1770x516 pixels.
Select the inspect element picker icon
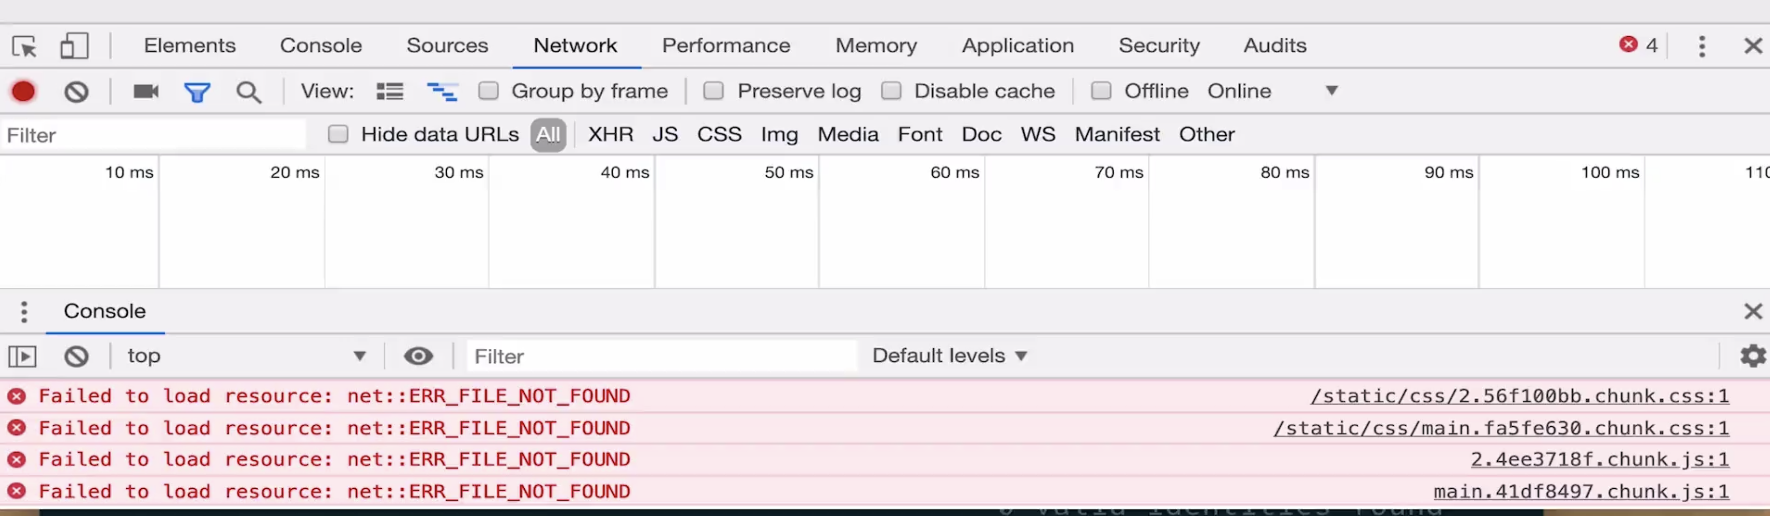(25, 47)
